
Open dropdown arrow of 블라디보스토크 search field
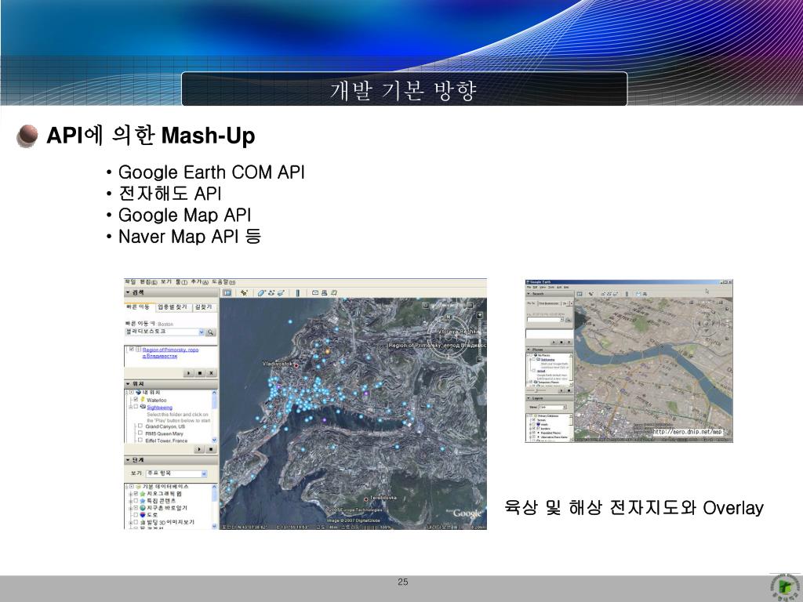(x=202, y=332)
